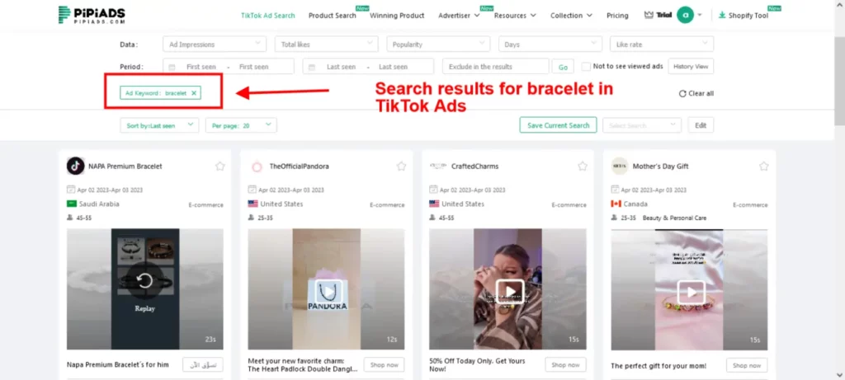Open the Pricing menu item

[x=617, y=16]
